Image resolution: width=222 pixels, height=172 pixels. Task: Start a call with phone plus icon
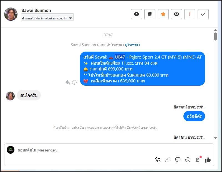point(158,160)
